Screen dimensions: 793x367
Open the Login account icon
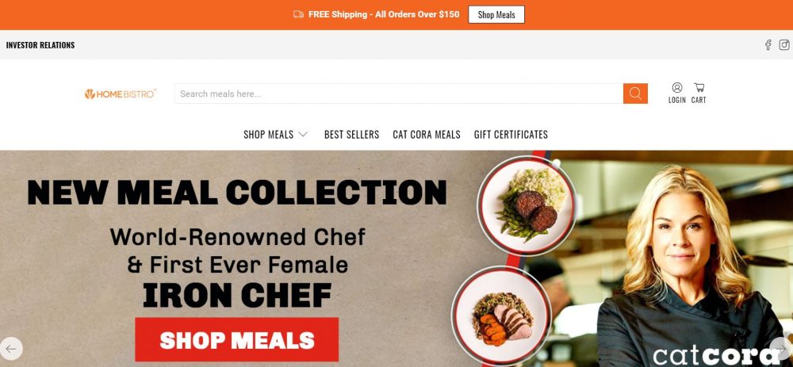coord(676,93)
